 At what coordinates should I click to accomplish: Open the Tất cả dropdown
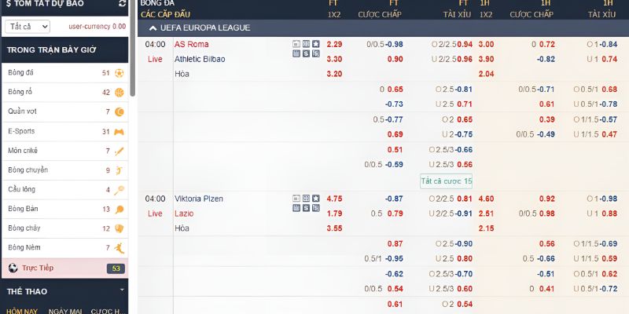(28, 27)
